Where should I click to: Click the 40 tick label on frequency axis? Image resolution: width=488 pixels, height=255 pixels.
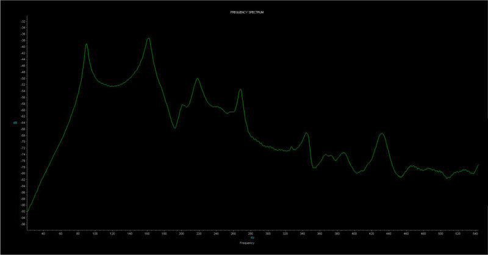(x=43, y=234)
